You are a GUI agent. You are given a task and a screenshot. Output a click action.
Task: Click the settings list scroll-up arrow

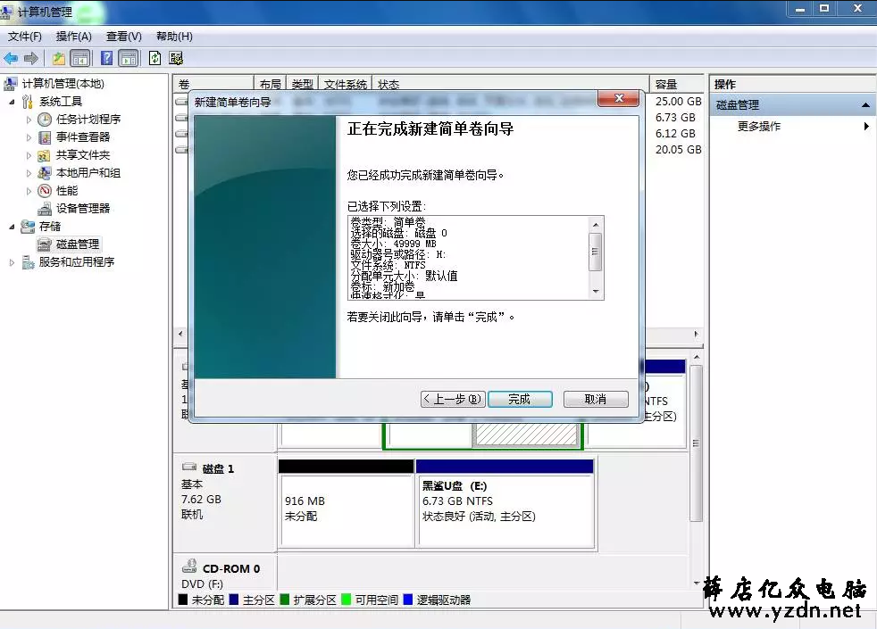(x=596, y=225)
